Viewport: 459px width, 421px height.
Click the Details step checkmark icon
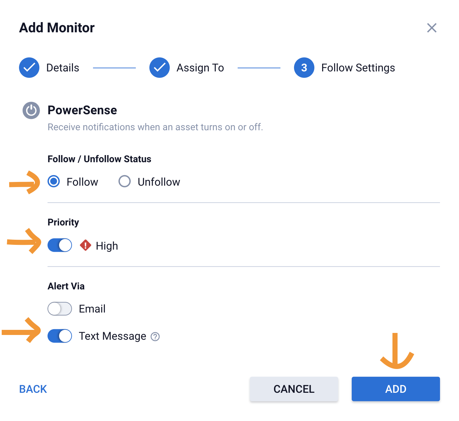29,68
